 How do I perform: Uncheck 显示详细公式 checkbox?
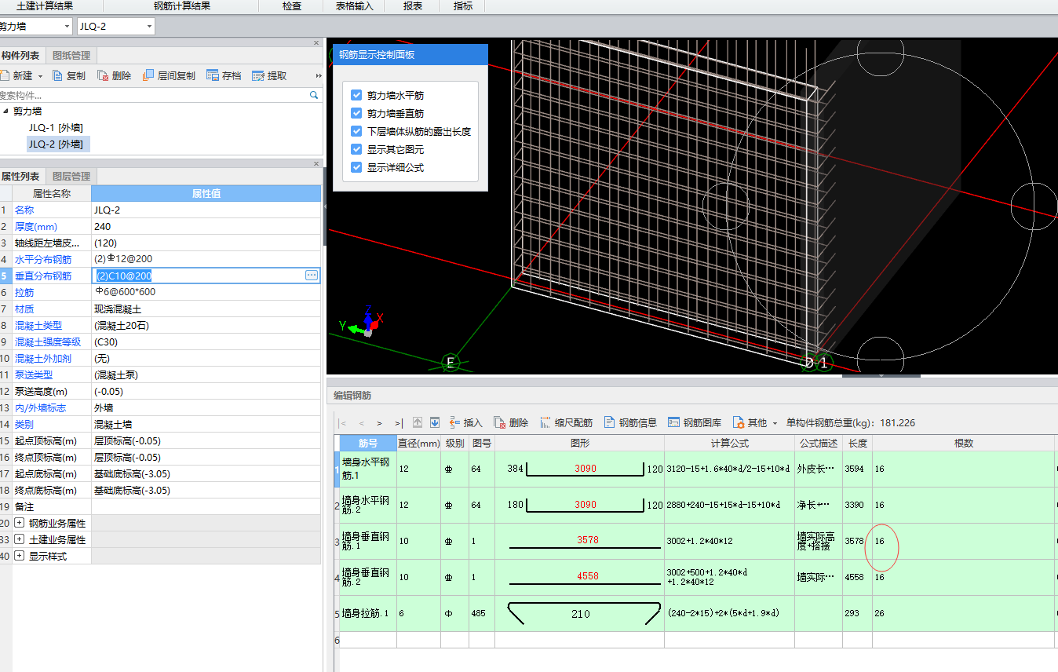(356, 167)
